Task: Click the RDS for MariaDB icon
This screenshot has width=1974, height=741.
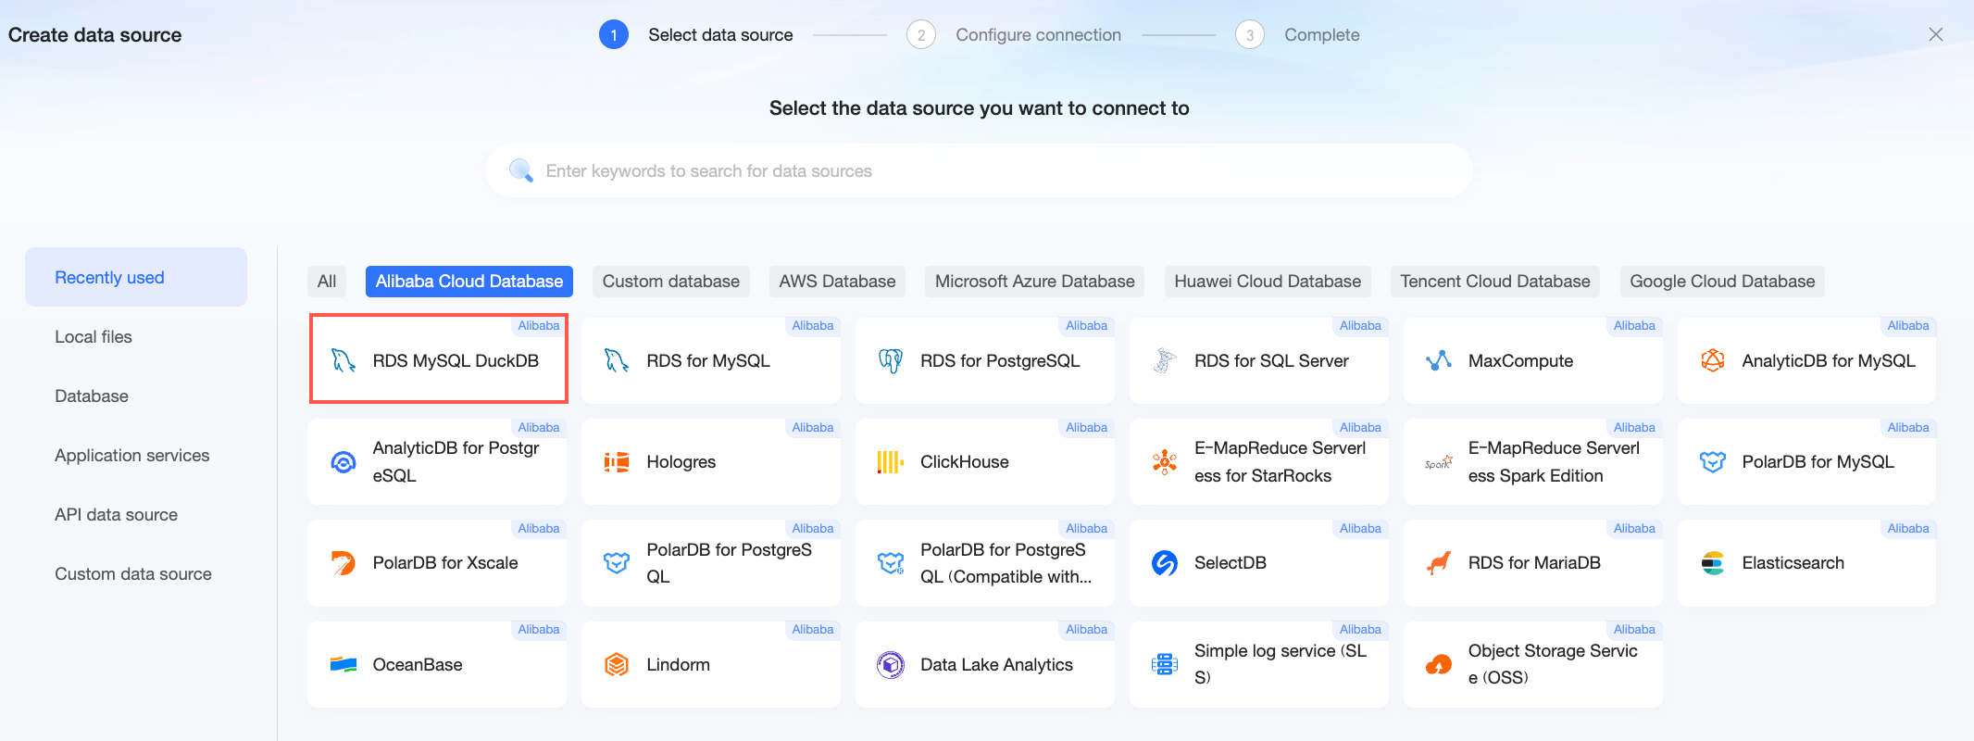Action: tap(1439, 563)
